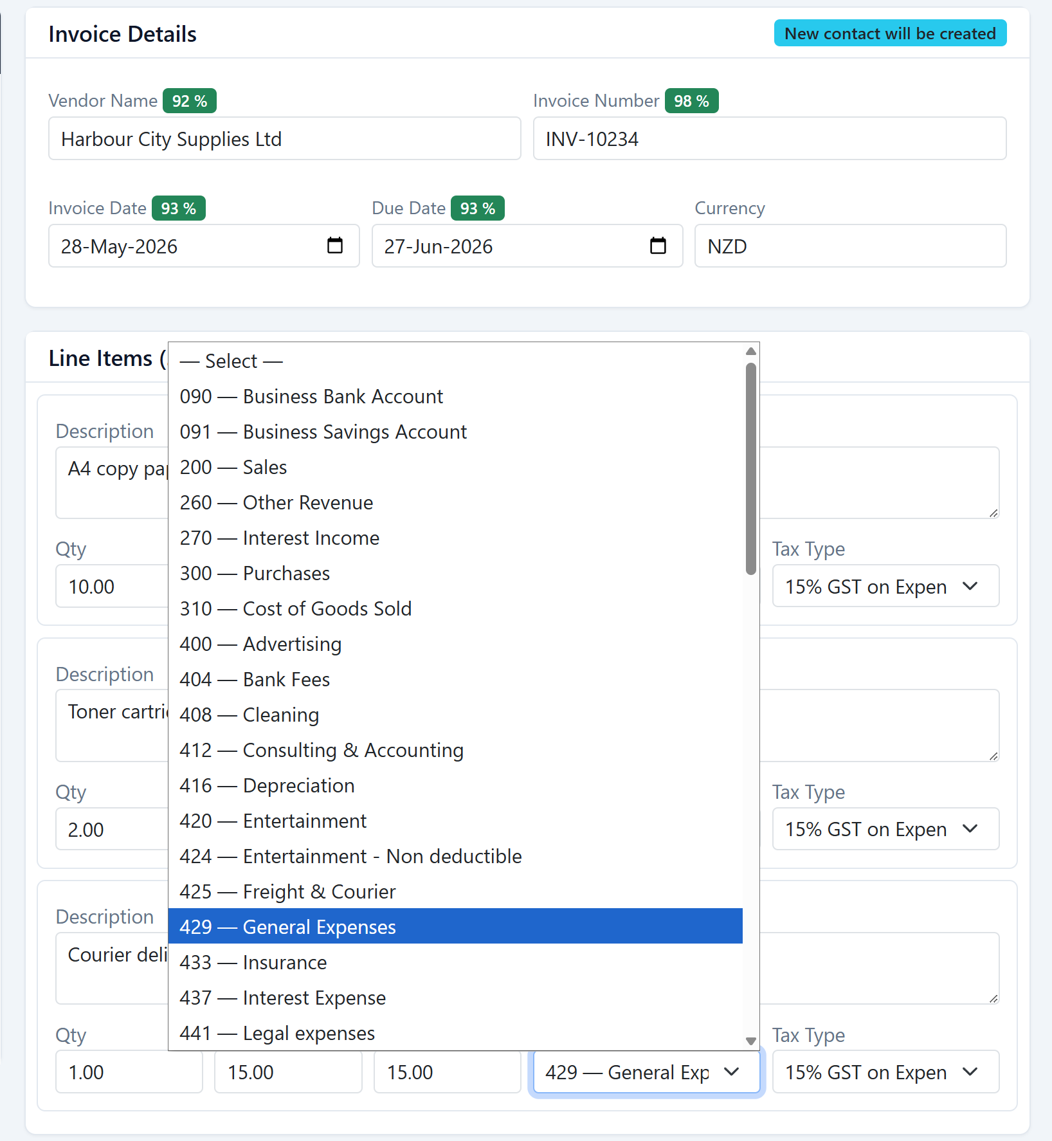Select the '— Select —' placeholder option
The image size is (1052, 1141).
(455, 361)
